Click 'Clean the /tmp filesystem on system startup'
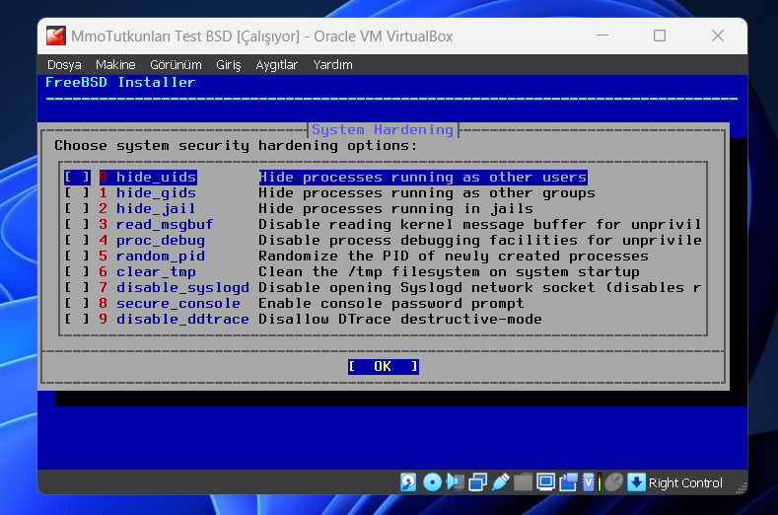 pos(449,271)
